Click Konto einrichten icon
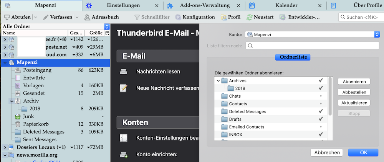Image resolution: width=384 pixels, height=162 pixels. coord(123,155)
